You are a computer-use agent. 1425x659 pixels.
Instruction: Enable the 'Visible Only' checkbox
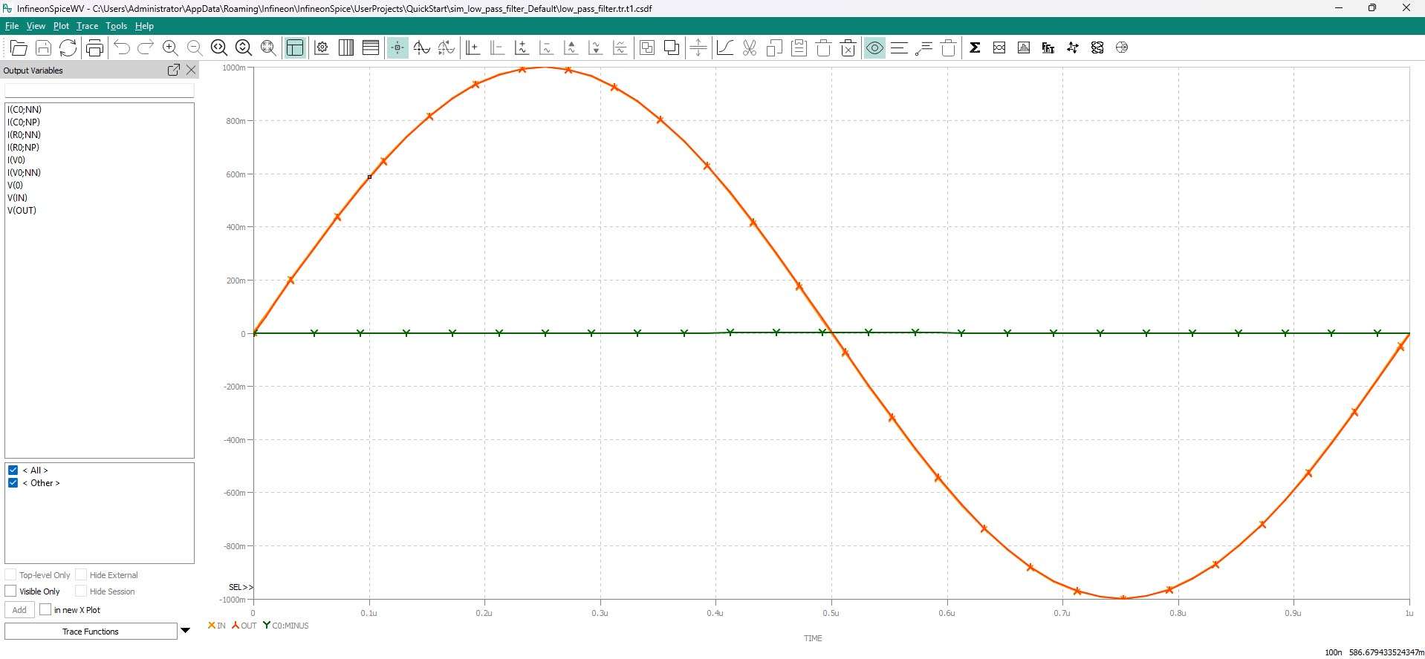click(x=11, y=591)
